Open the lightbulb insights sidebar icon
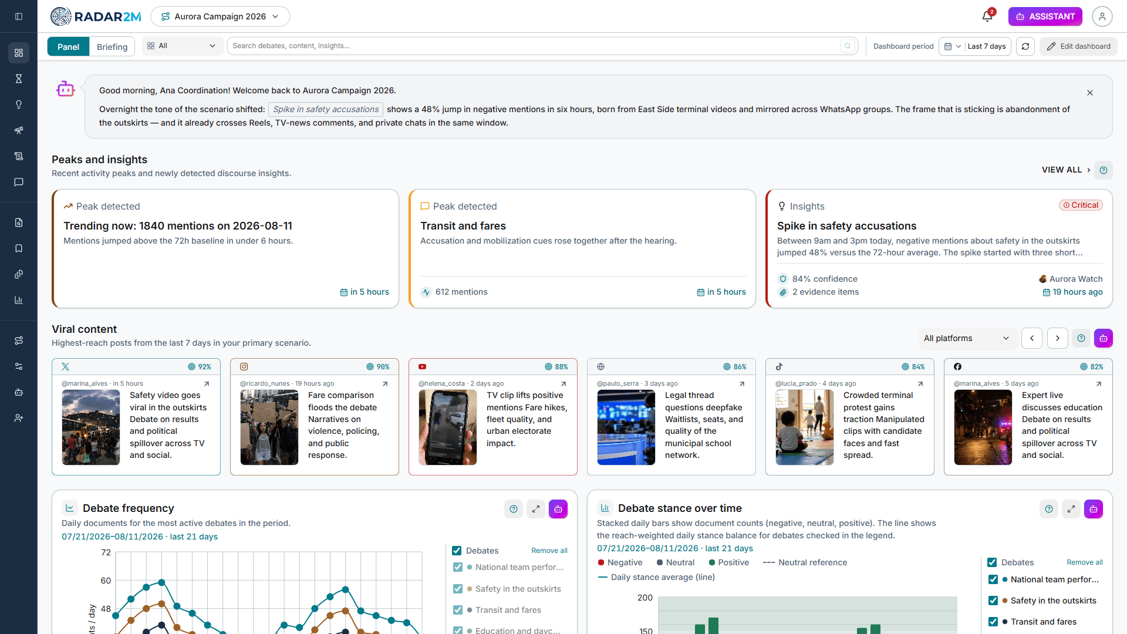Screen dimensions: 1127x634 point(19,104)
